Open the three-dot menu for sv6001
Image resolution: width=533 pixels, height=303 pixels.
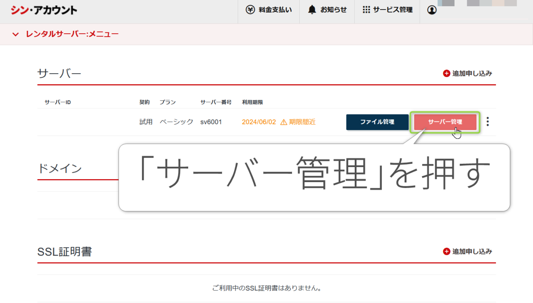pyautogui.click(x=488, y=122)
